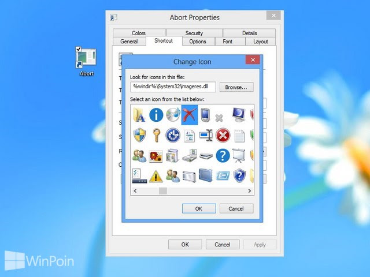Open the Layout tab
Image resolution: width=370 pixels, height=277 pixels.
click(x=261, y=42)
